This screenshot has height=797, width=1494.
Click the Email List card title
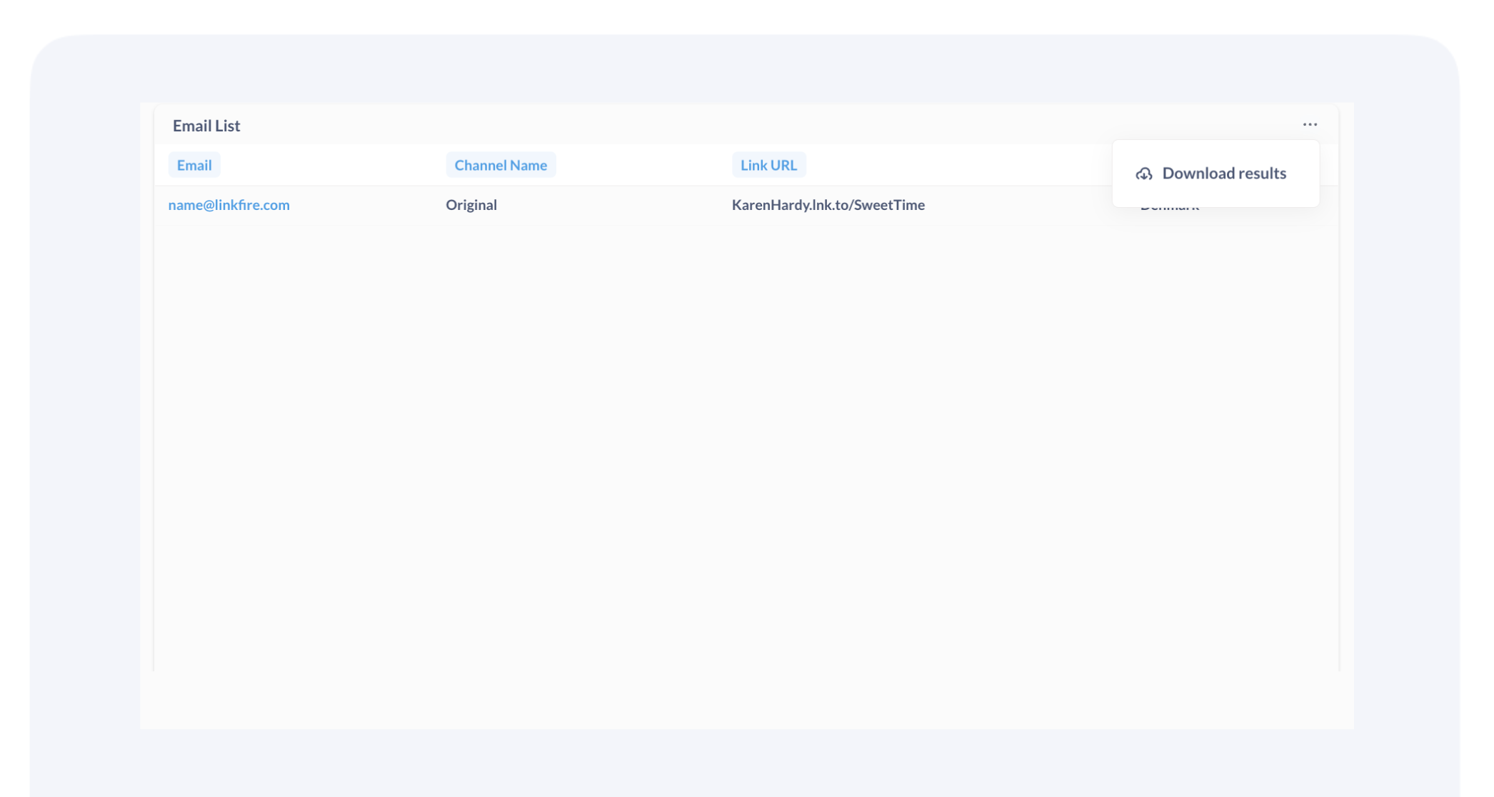point(206,126)
